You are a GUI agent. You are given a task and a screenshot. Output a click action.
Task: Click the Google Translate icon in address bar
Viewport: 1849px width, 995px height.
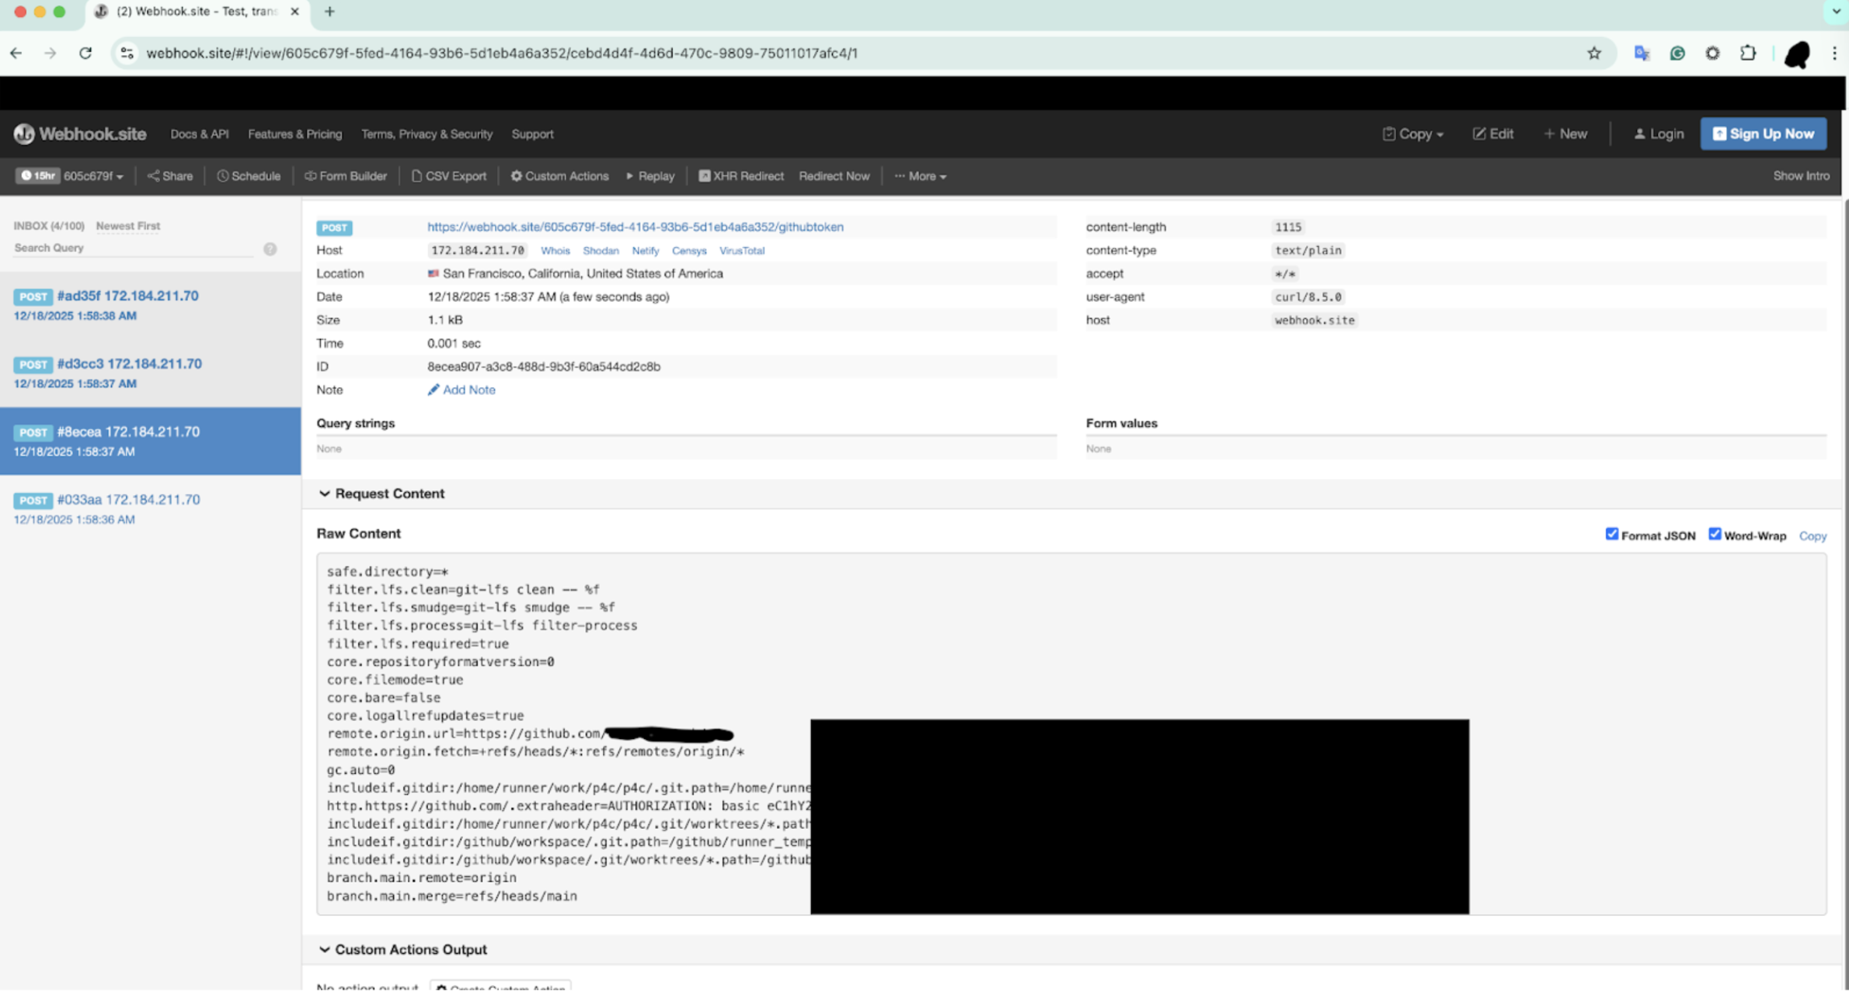point(1642,54)
